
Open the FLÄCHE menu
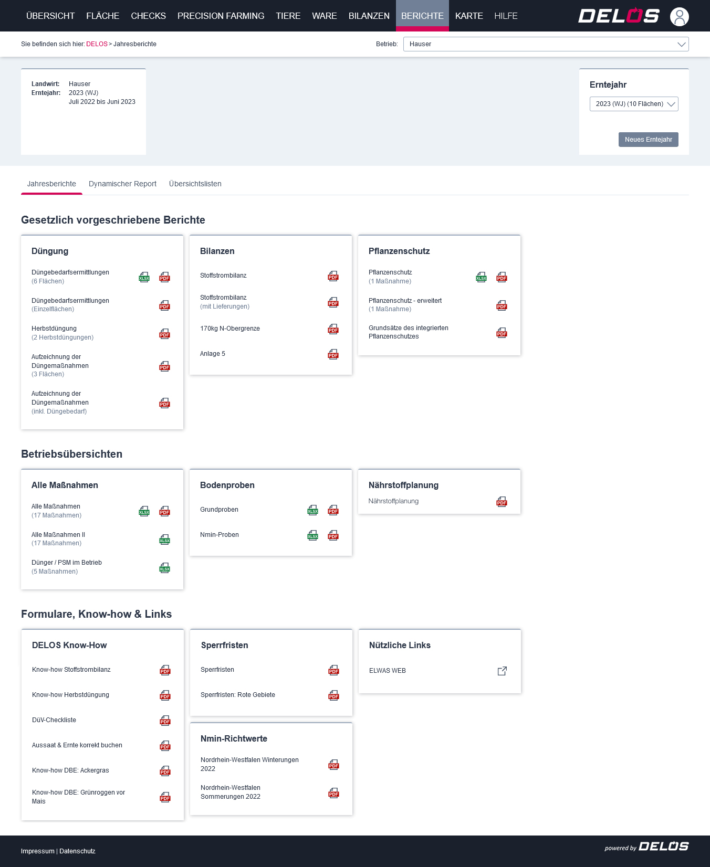click(103, 16)
